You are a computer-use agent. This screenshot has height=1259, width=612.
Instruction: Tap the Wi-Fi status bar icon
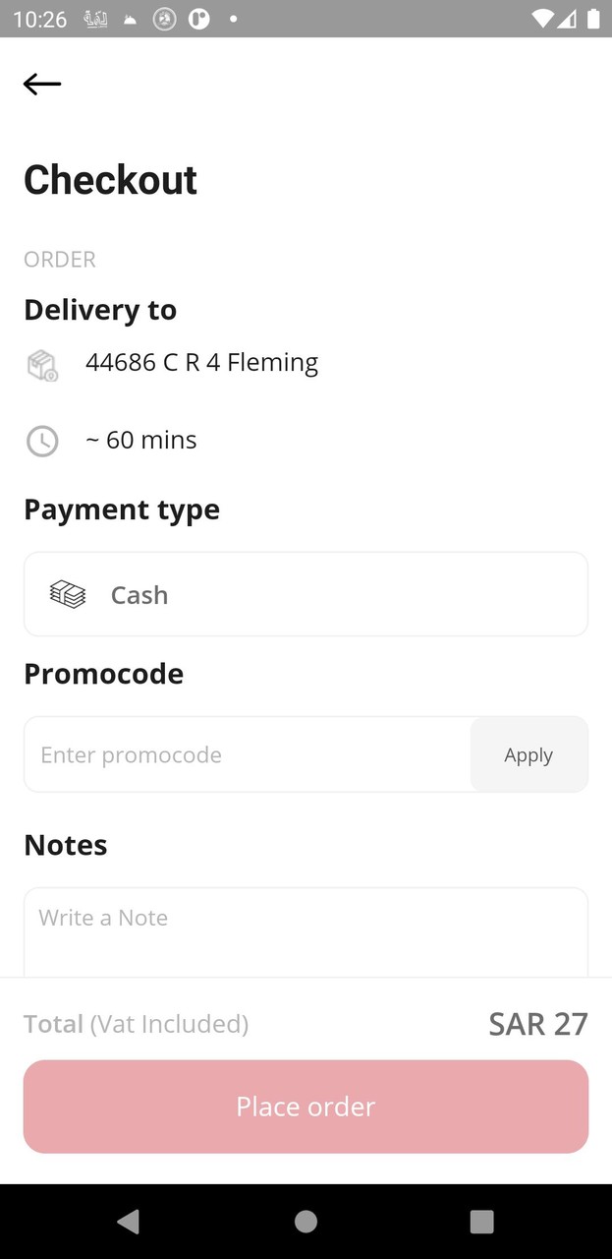(x=541, y=19)
